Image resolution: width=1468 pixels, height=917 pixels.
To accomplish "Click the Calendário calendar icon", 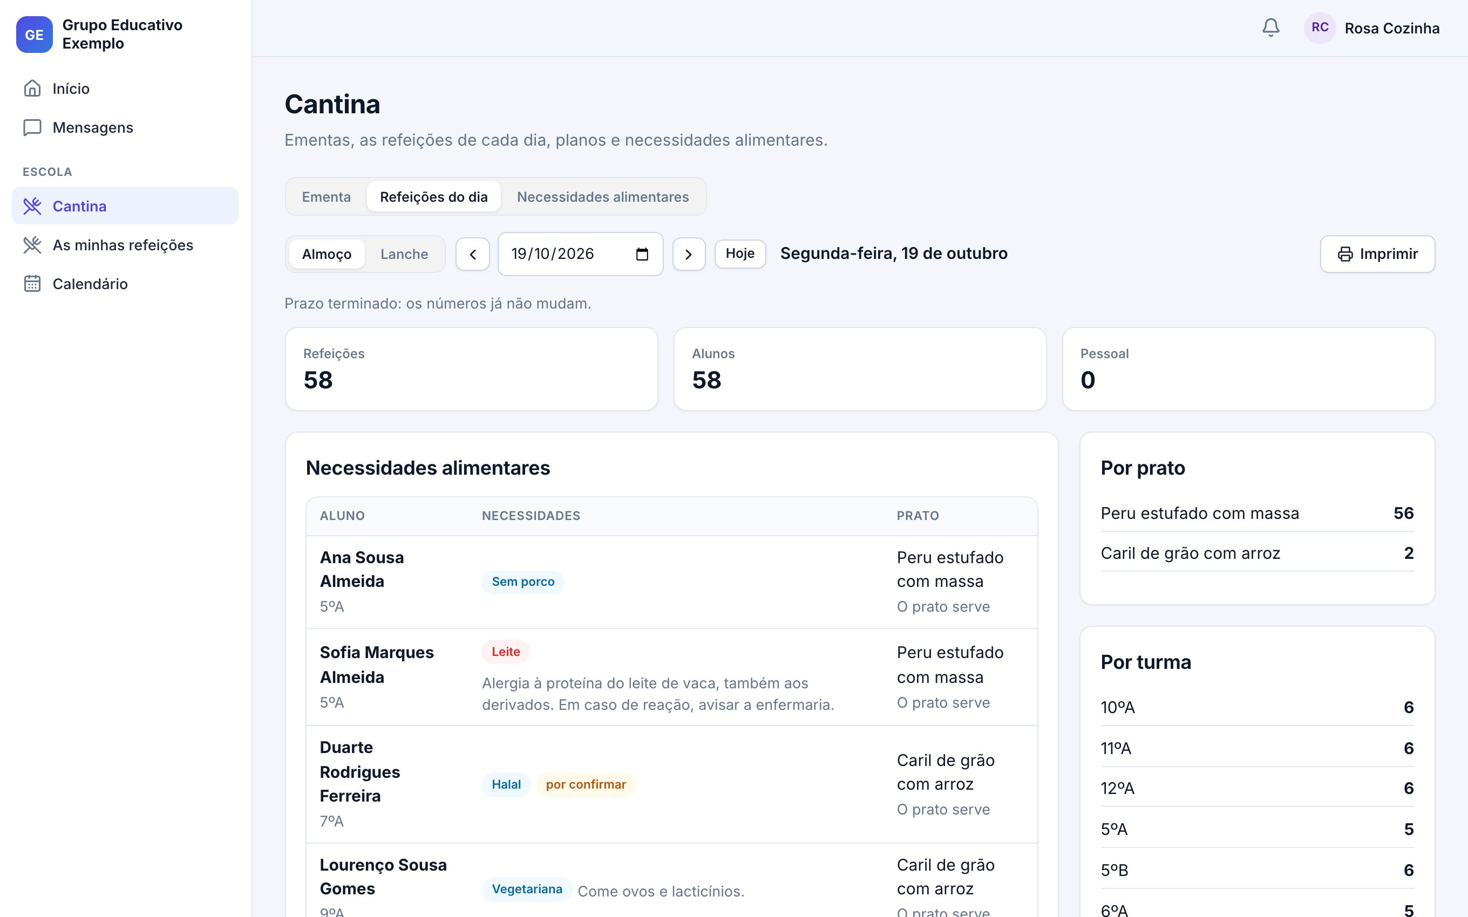I will coord(32,284).
